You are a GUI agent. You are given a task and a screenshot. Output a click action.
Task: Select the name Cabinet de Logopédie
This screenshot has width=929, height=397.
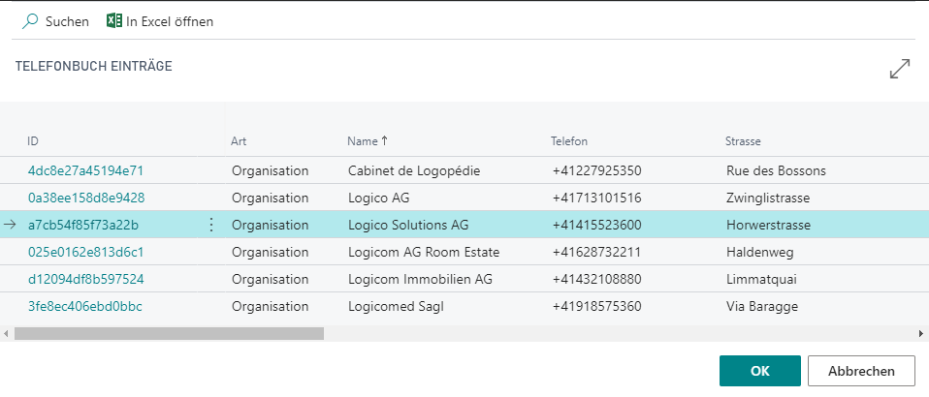tap(414, 171)
